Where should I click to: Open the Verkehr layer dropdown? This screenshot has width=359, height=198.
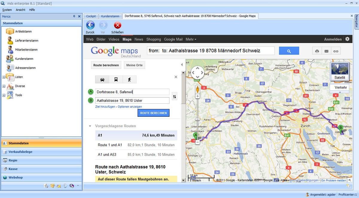(340, 88)
